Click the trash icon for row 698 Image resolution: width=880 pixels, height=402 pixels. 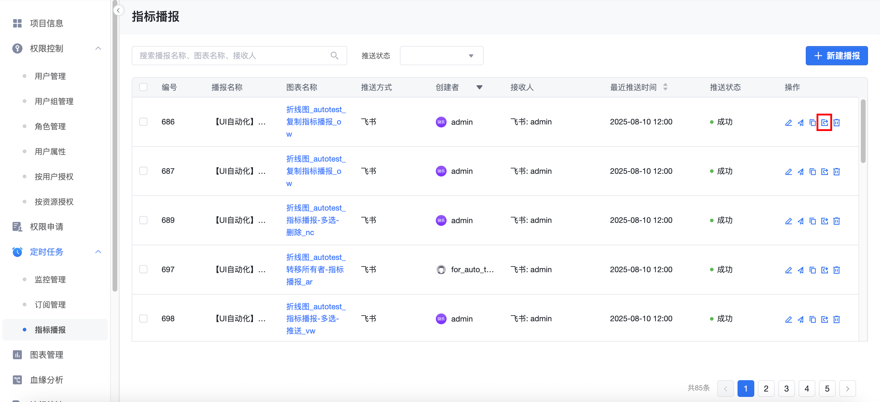(x=836, y=319)
